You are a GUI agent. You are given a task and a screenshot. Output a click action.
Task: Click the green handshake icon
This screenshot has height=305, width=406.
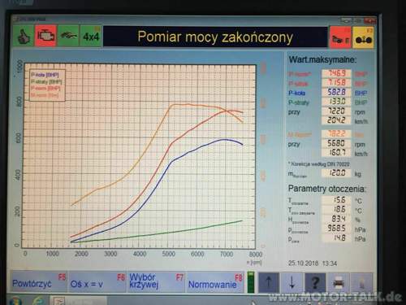coord(68,36)
